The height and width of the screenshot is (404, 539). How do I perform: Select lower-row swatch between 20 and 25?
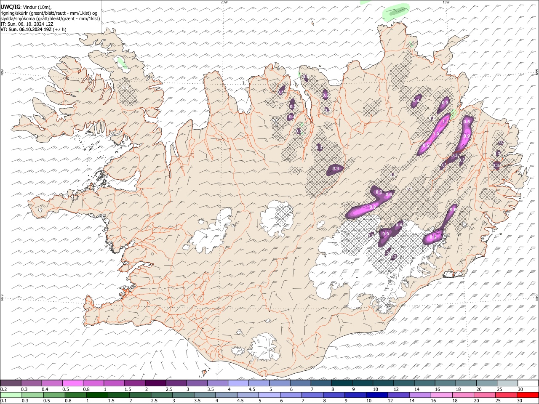[x=484, y=395]
